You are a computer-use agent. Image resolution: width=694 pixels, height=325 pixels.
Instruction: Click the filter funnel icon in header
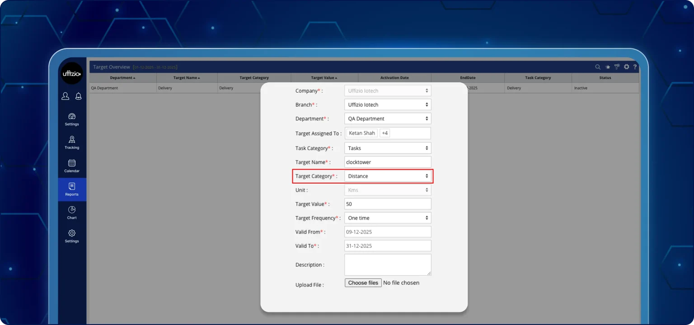[x=617, y=67]
